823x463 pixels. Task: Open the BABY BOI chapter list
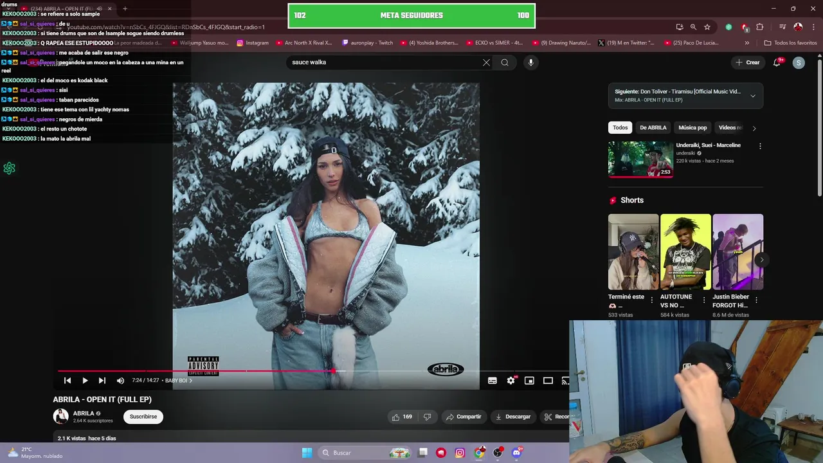[178, 381]
